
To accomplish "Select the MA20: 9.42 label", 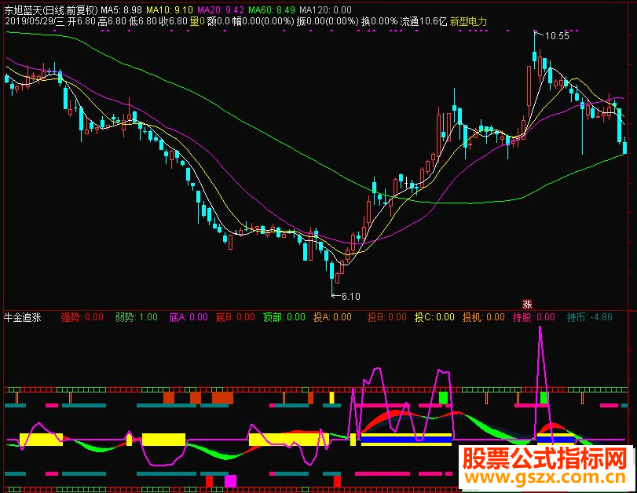I will (x=221, y=9).
